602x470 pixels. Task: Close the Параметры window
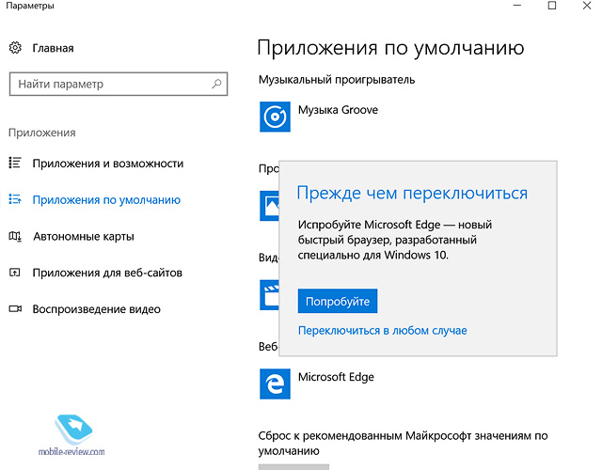pyautogui.click(x=587, y=6)
